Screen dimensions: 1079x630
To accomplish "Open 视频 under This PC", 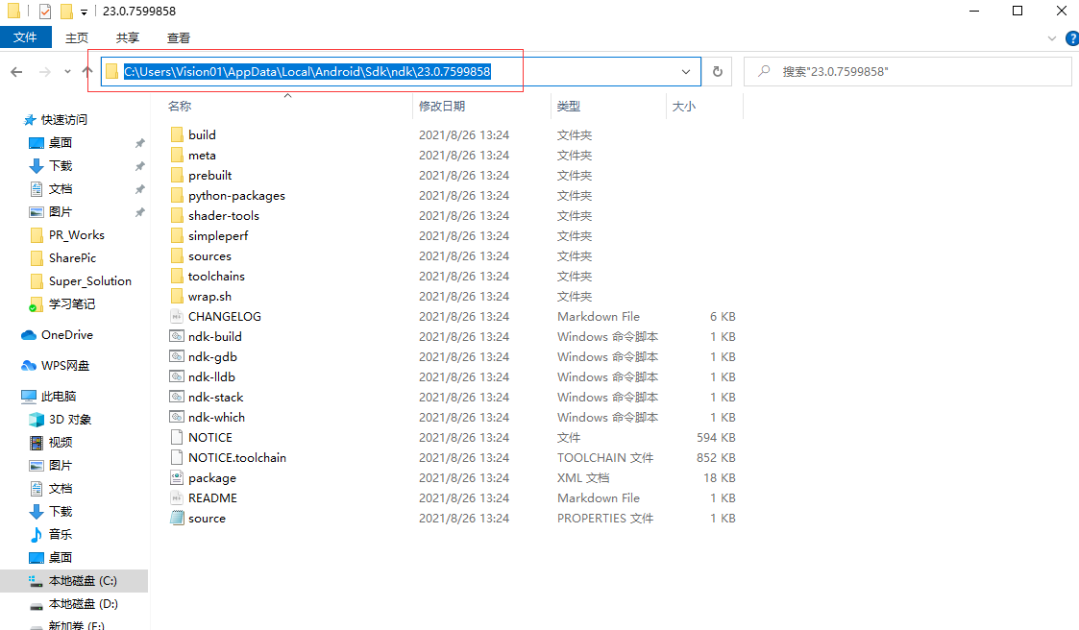I will (x=60, y=442).
